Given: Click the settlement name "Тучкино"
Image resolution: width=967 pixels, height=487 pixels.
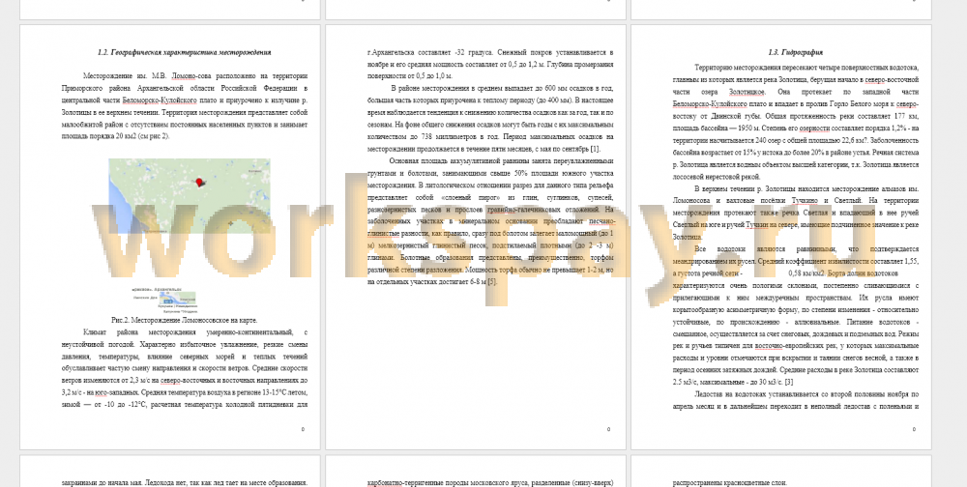Looking at the screenshot, I should coord(805,201).
